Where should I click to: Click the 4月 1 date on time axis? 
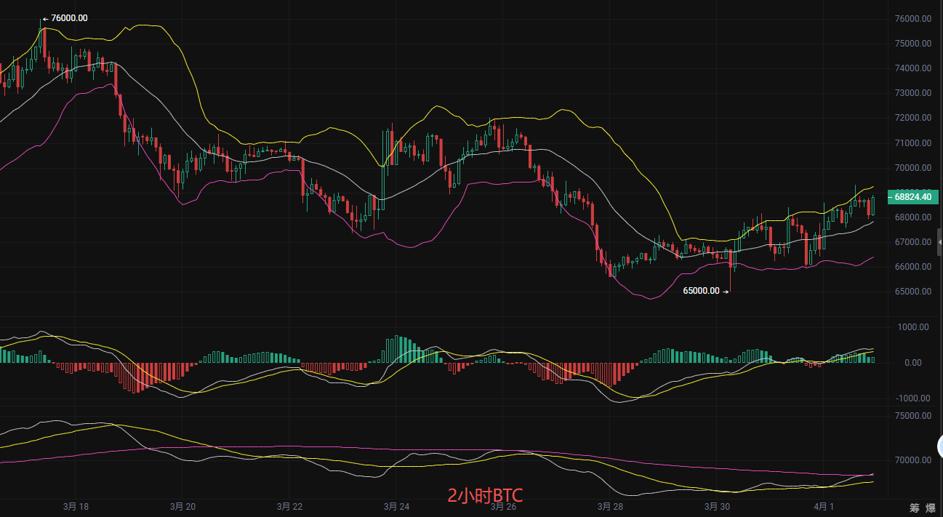(824, 506)
